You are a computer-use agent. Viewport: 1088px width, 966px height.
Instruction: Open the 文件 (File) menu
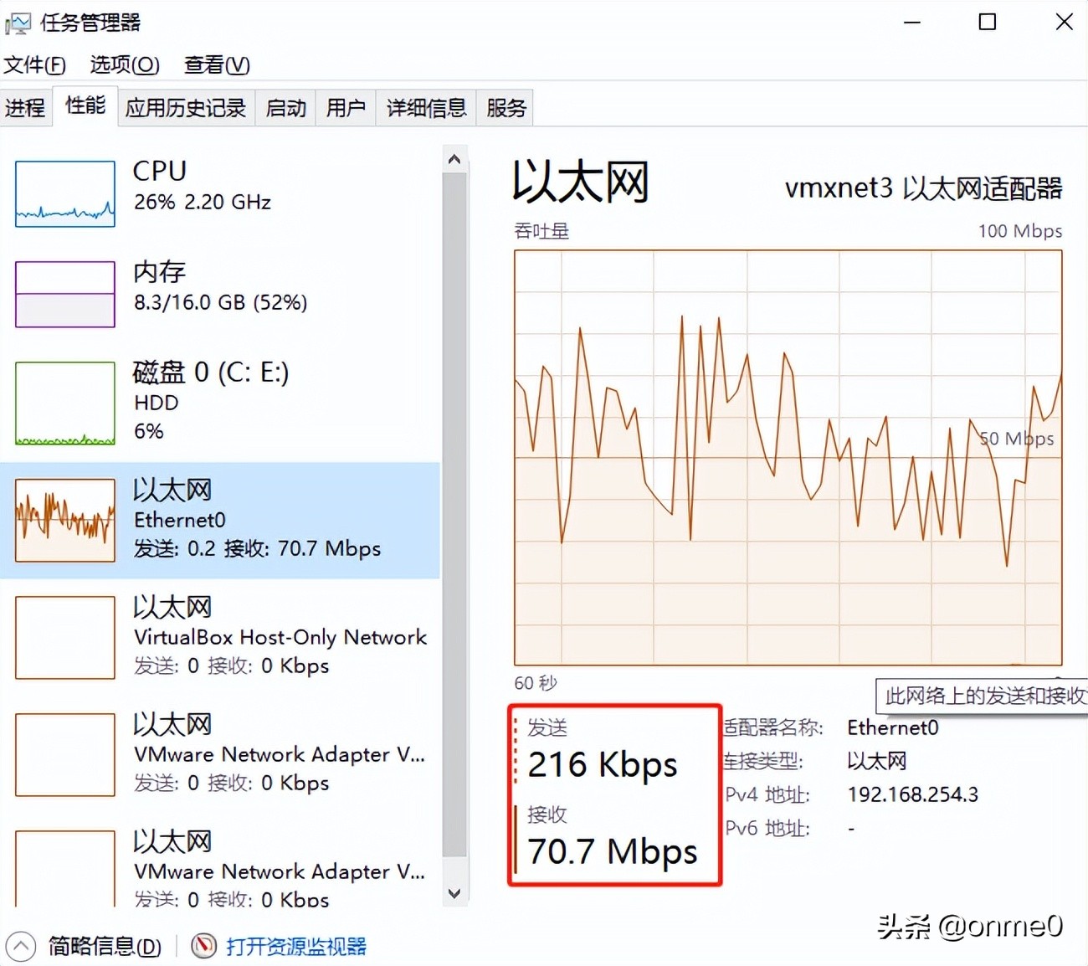coord(34,64)
